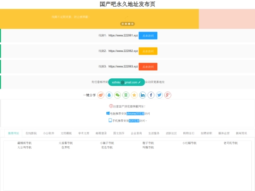Open the 生活服务 tab

(154, 133)
